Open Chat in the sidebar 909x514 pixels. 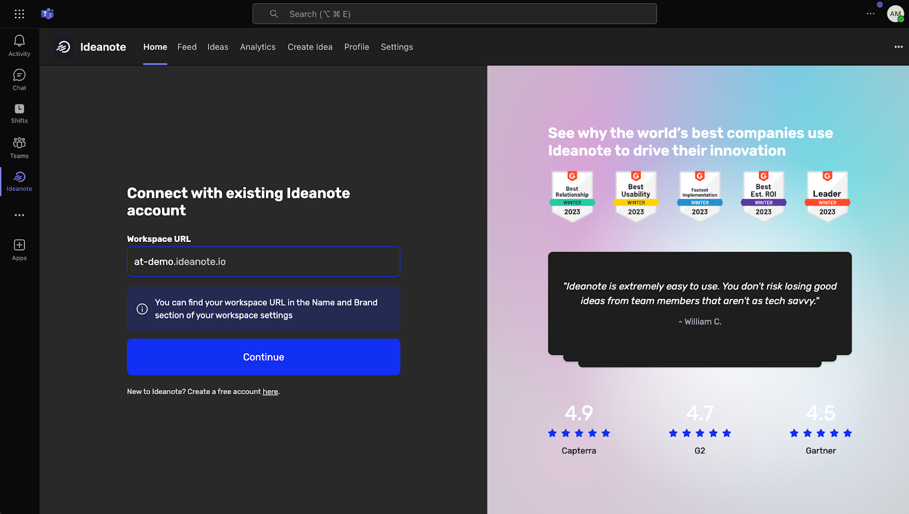(19, 80)
